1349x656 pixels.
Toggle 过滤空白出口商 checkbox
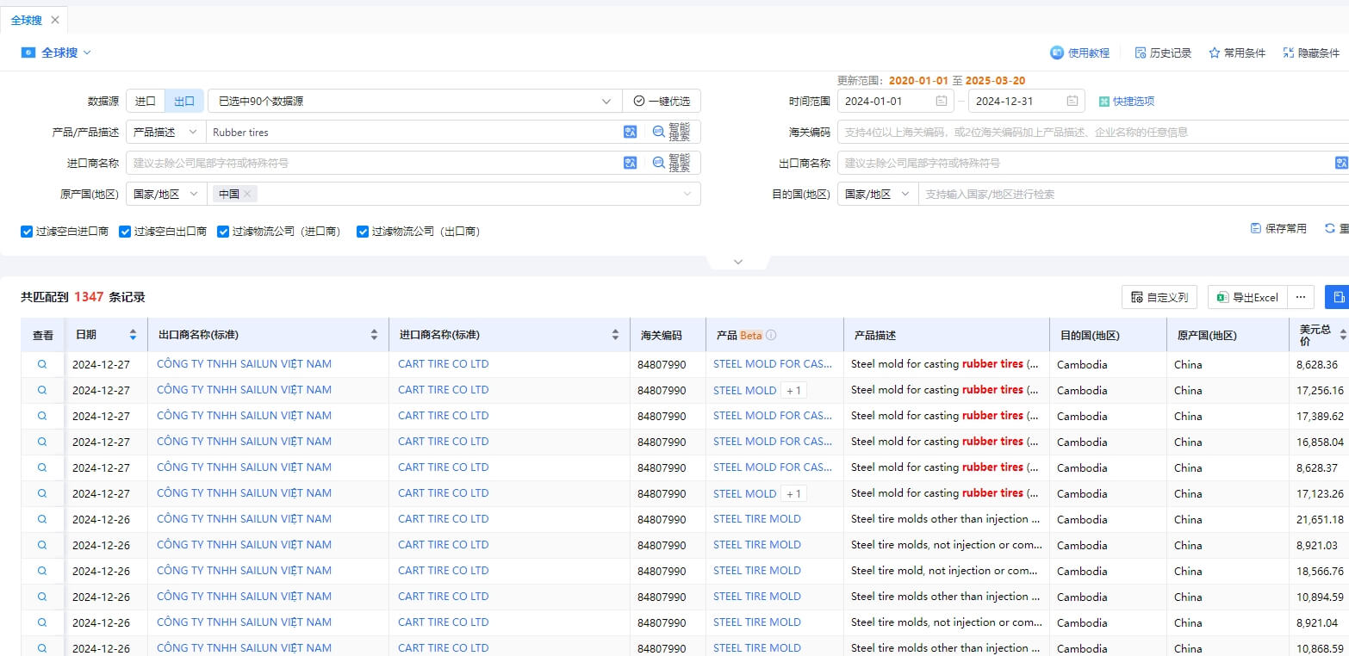[125, 232]
